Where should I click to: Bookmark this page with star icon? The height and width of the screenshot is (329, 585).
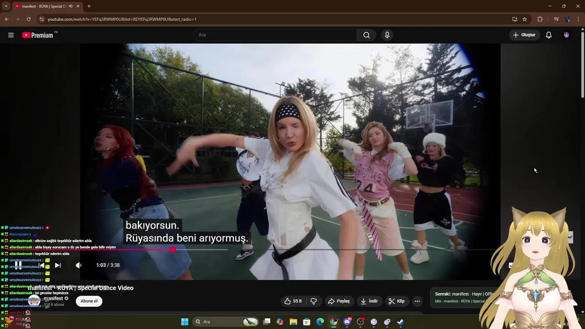click(525, 19)
